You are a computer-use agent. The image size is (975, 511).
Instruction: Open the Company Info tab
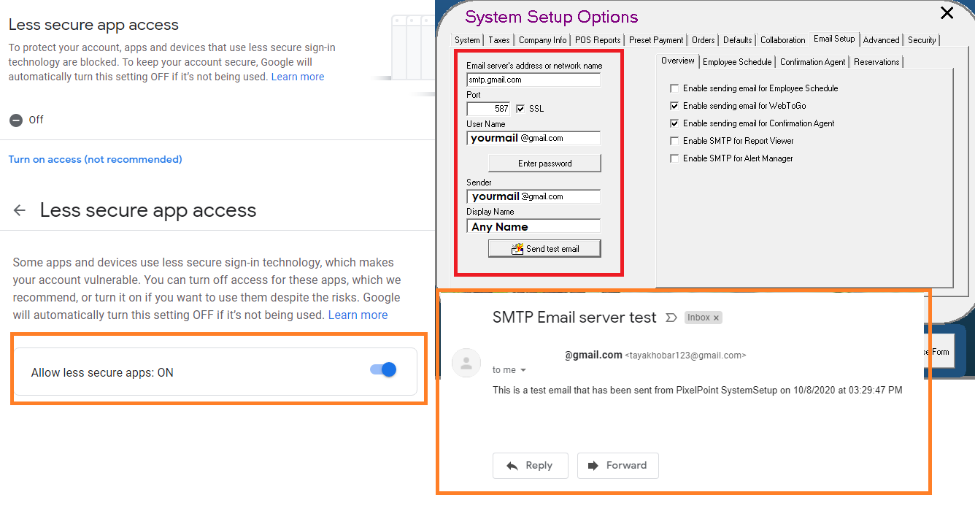coord(542,40)
